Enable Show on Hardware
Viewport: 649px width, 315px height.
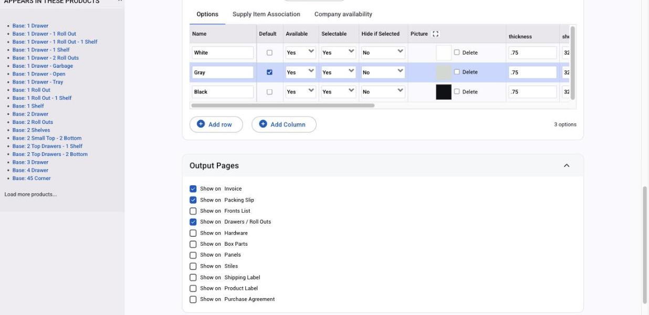(193, 233)
